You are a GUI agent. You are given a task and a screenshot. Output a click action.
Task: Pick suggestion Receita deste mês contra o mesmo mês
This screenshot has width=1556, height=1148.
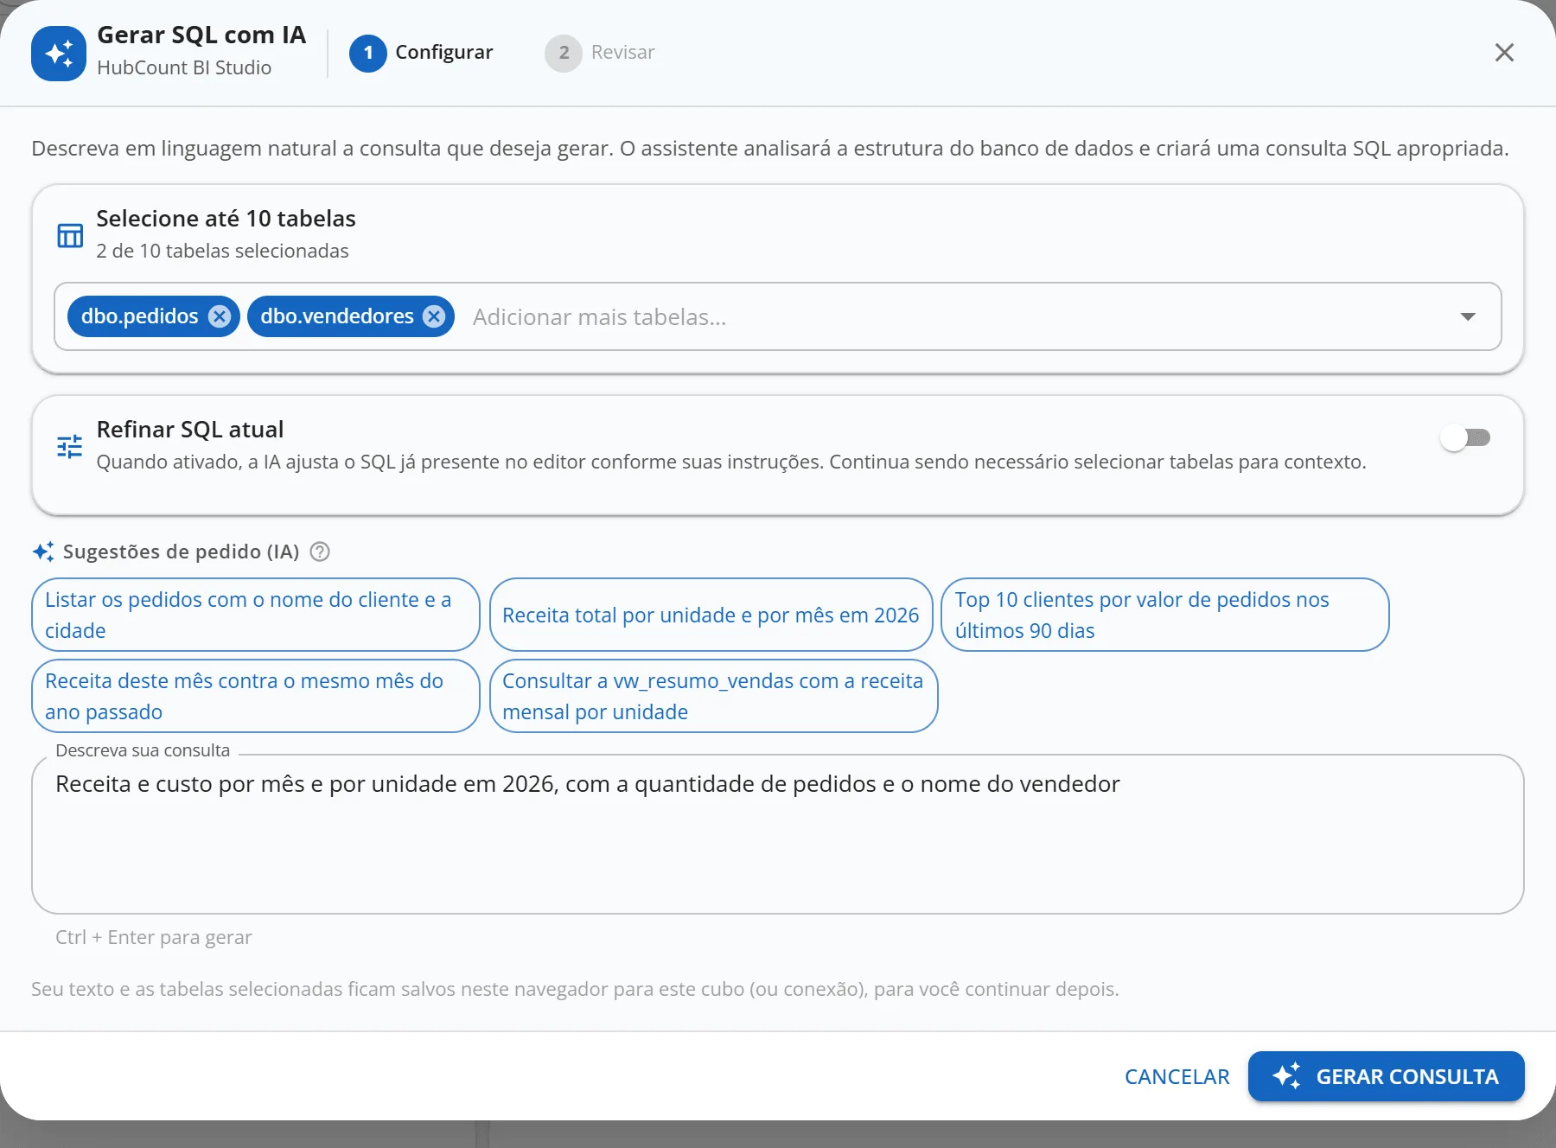click(256, 696)
